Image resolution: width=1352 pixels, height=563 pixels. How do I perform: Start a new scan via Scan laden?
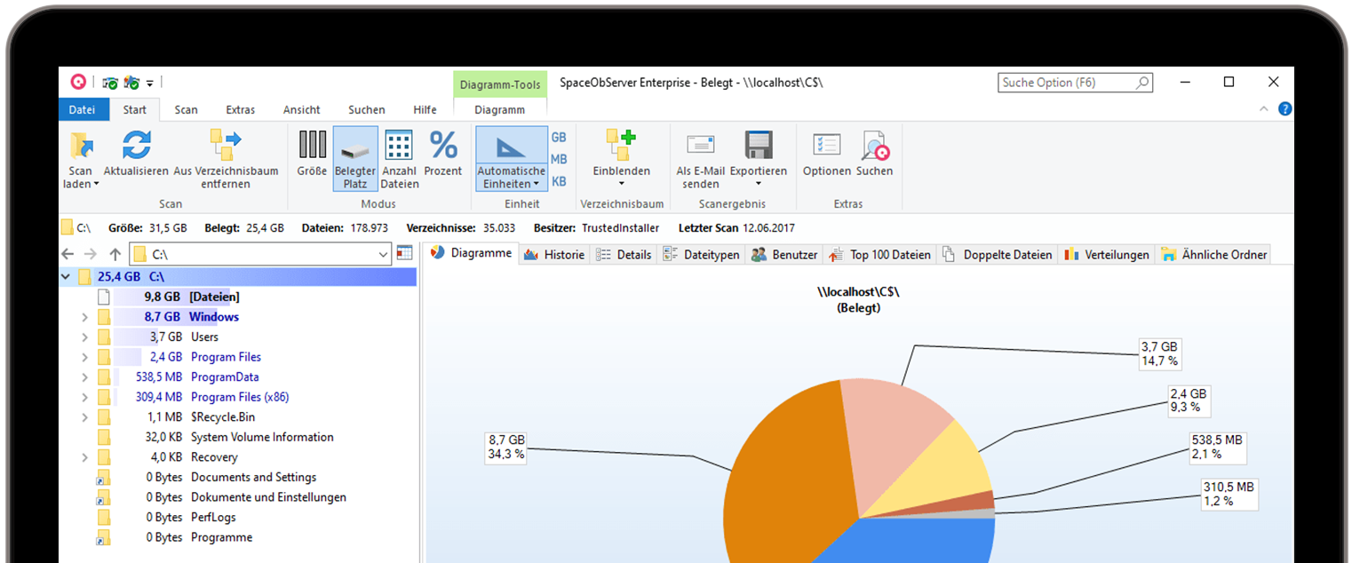pos(80,158)
